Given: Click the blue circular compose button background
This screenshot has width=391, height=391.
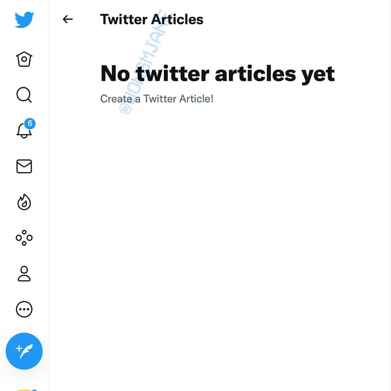Looking at the screenshot, I should point(24,351).
